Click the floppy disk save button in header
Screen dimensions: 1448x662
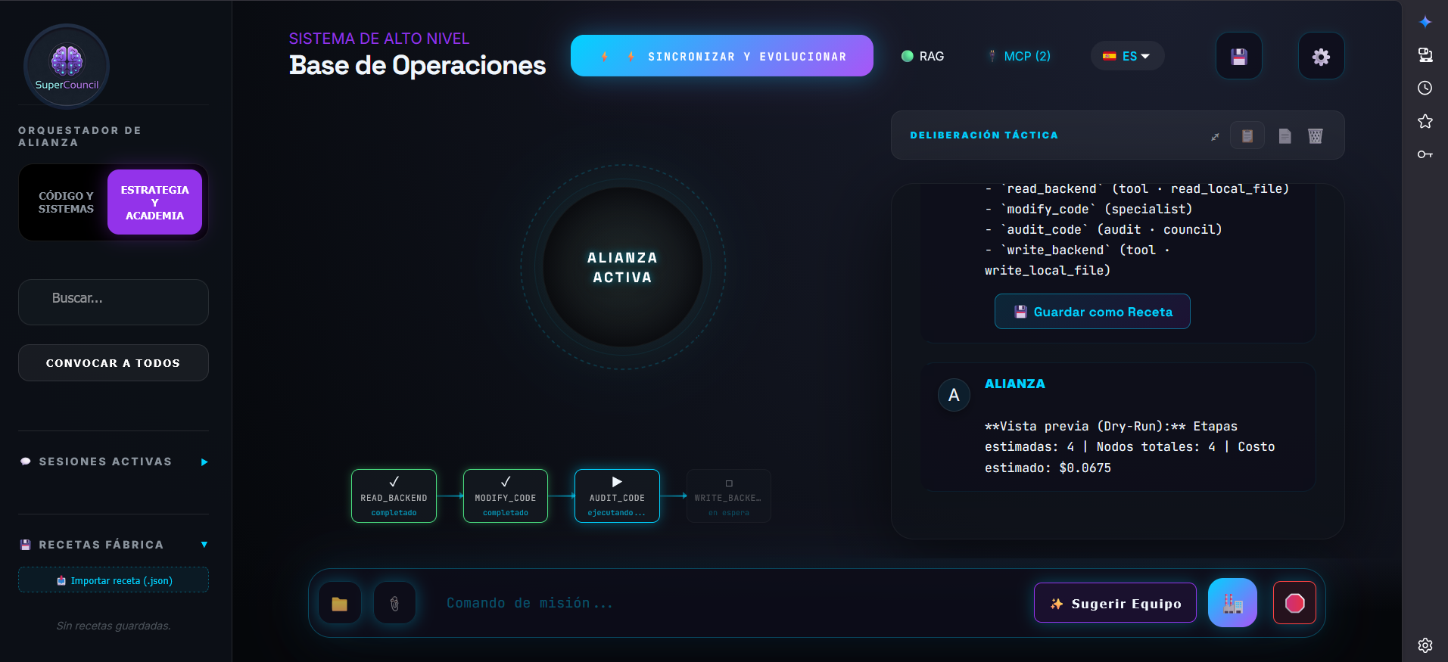coord(1238,56)
